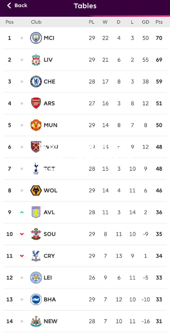Viewport: 170px width, 334px height.
Task: Tap the red down arrow beside CRY
Action: coord(22,256)
